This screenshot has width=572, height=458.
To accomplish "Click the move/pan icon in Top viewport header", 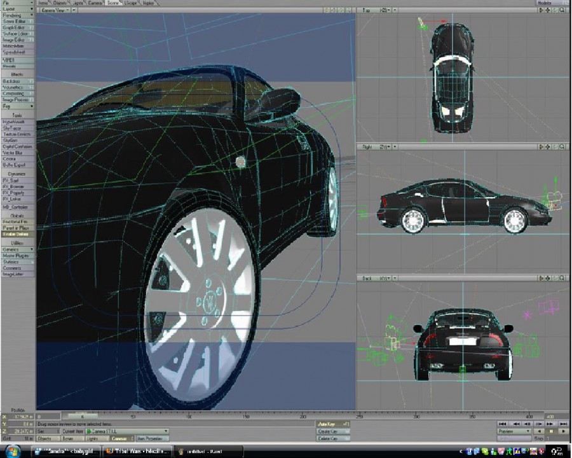I will [x=548, y=10].
